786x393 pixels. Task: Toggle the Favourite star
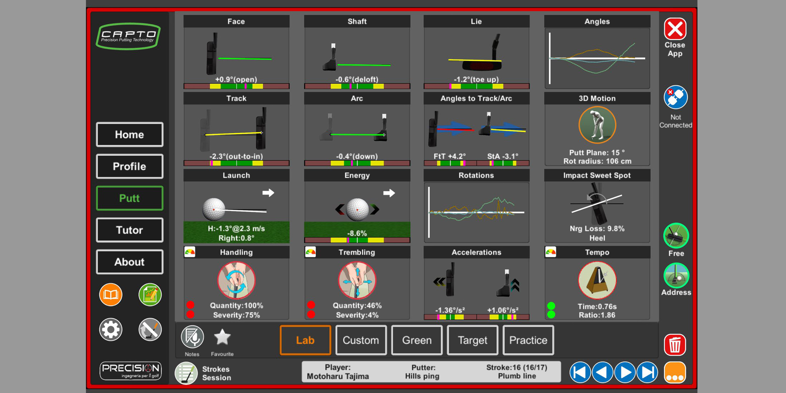[222, 337]
